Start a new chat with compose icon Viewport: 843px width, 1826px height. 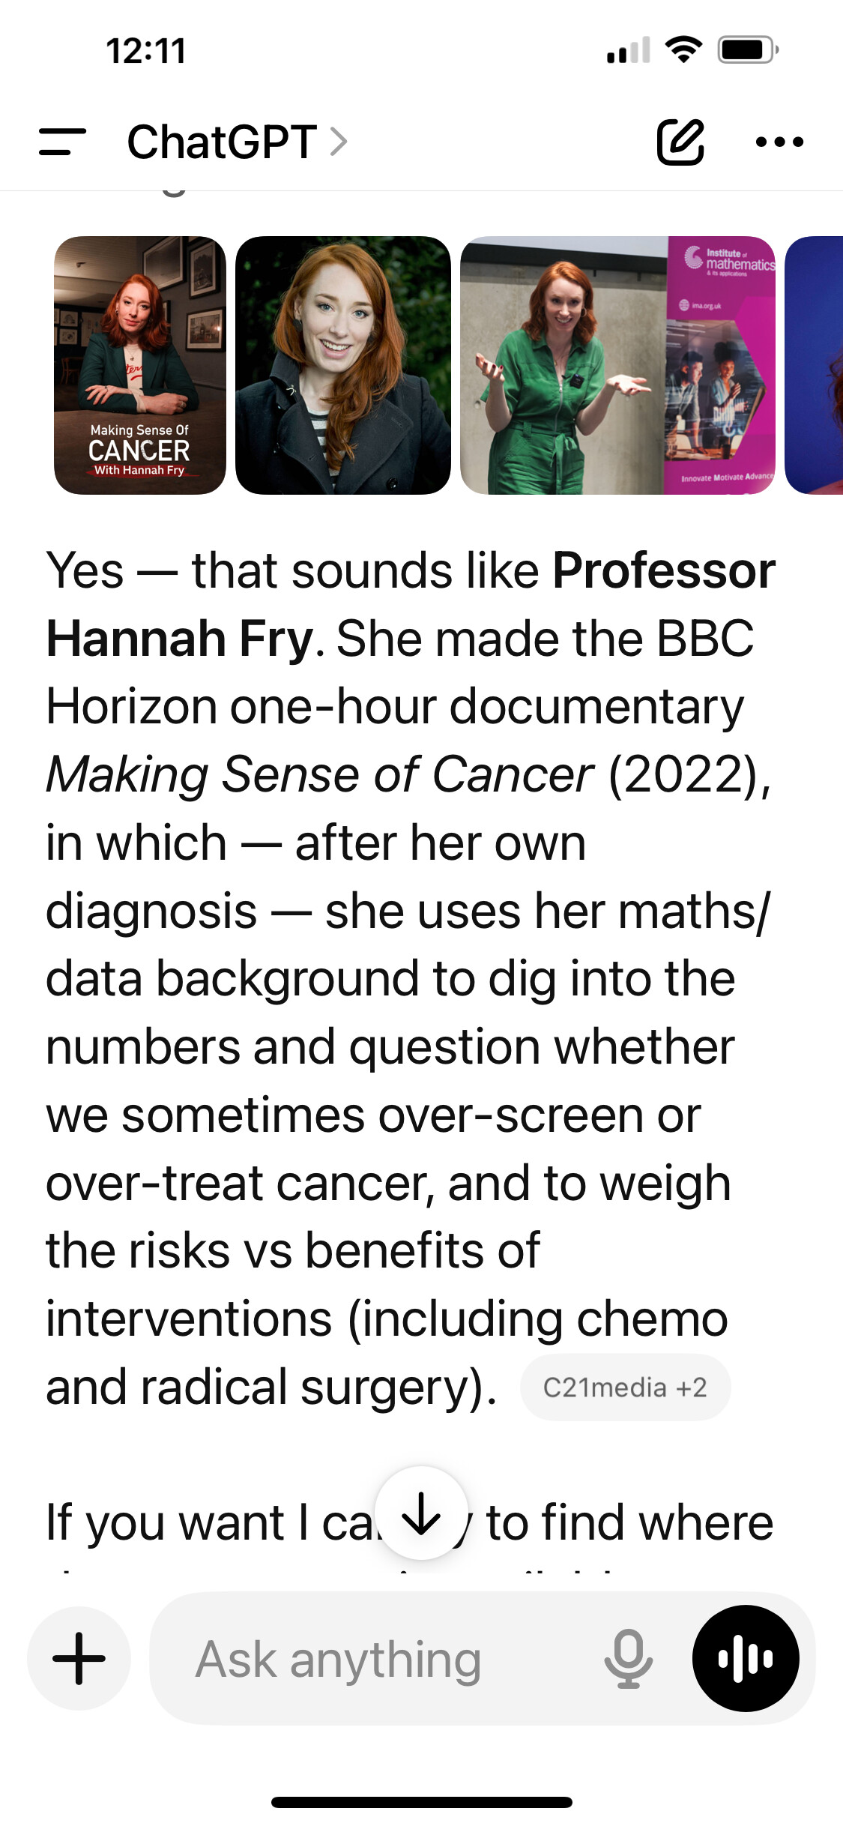(x=680, y=142)
